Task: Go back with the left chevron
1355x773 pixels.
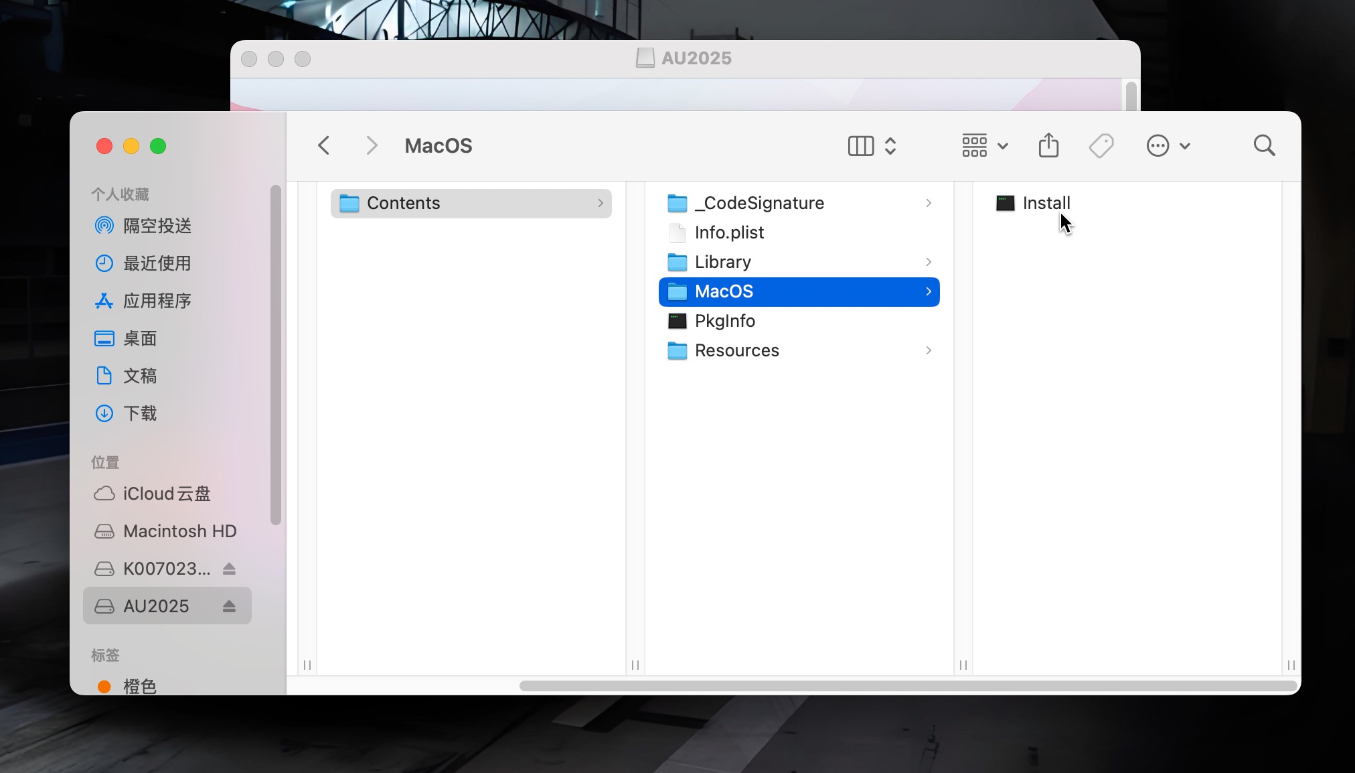Action: tap(324, 145)
